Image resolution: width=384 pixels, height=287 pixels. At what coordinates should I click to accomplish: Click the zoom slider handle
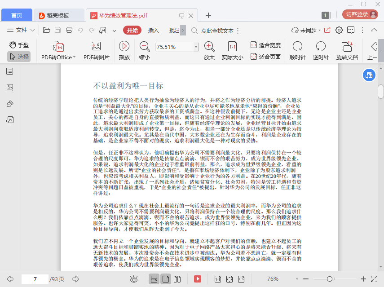[x=330, y=279]
